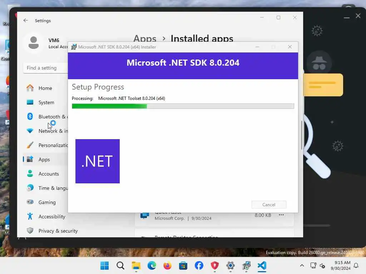Switch to Settings gear in taskbar
This screenshot has width=366, height=274.
tap(231, 265)
